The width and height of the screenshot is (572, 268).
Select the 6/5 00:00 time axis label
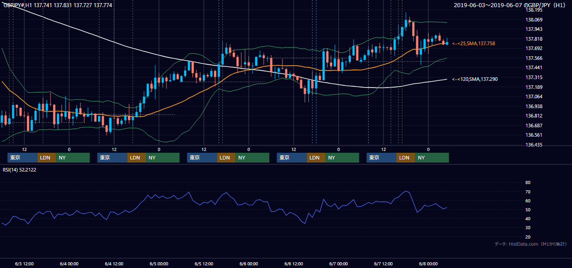tap(159, 264)
